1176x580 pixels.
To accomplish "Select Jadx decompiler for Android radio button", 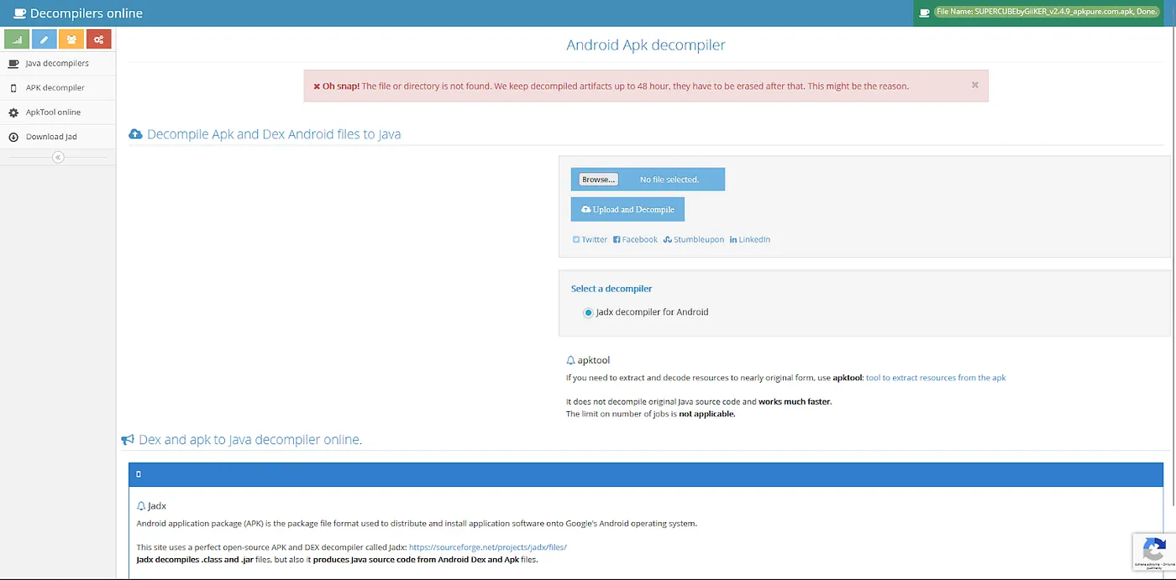I will (588, 312).
